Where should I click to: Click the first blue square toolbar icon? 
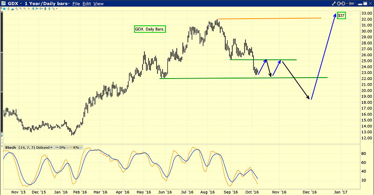tap(4, 9)
